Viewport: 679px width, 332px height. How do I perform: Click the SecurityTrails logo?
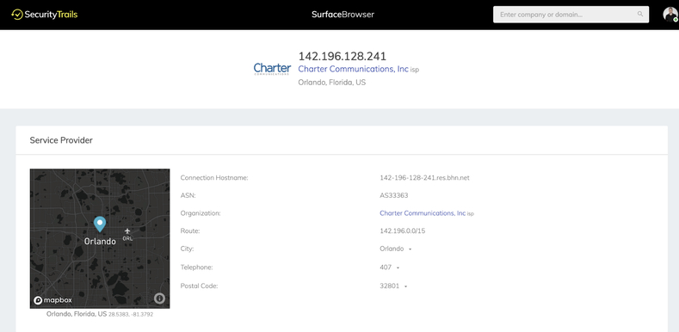(x=45, y=15)
